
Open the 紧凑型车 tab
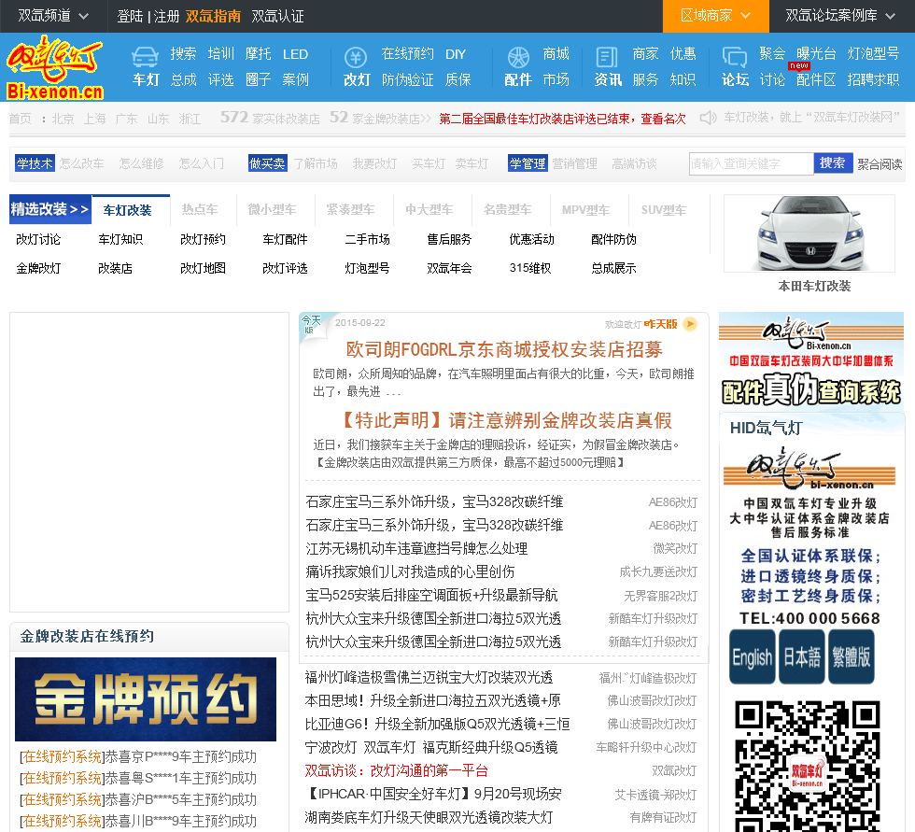[350, 209]
